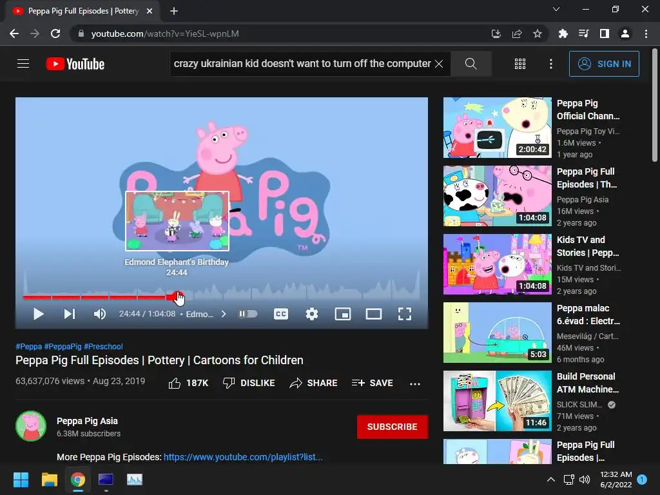Viewport: 660px width, 495px height.
Task: Click the install app icon in address bar
Action: click(496, 34)
